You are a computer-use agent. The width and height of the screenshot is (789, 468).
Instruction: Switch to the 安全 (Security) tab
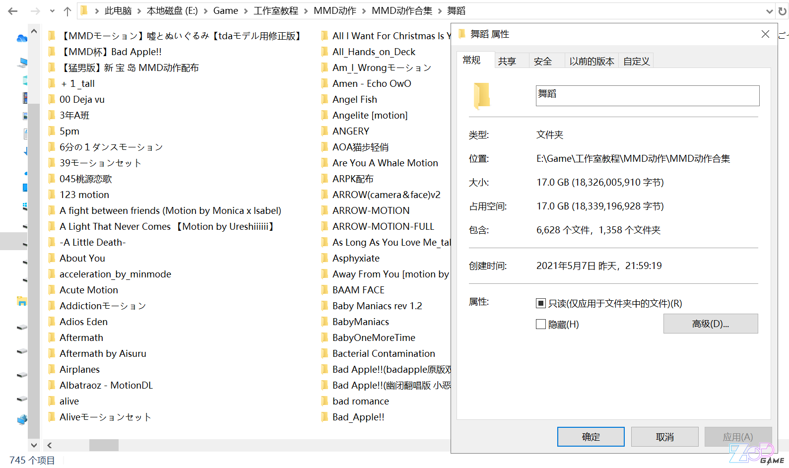point(543,61)
